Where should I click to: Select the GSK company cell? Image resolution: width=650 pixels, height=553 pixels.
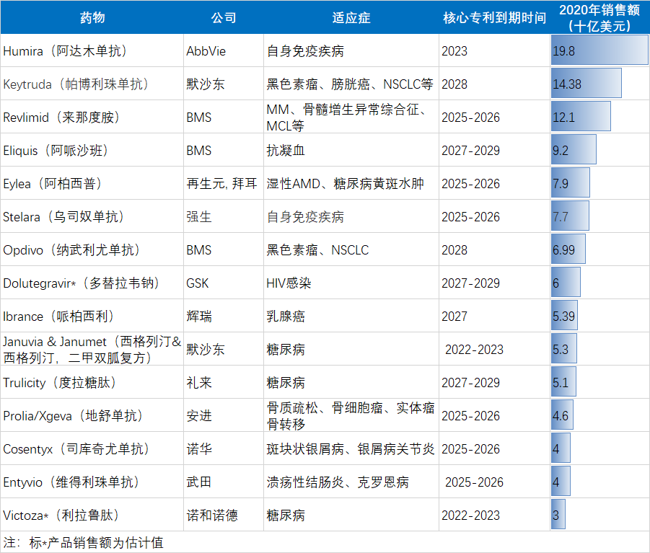(224, 283)
